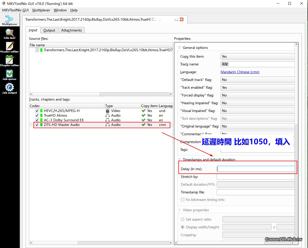This screenshot has width=308, height=248.
Task: Open the Header editor
Action: [9, 47]
